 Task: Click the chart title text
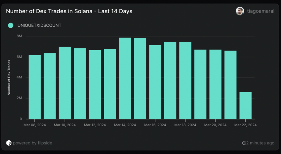[69, 11]
